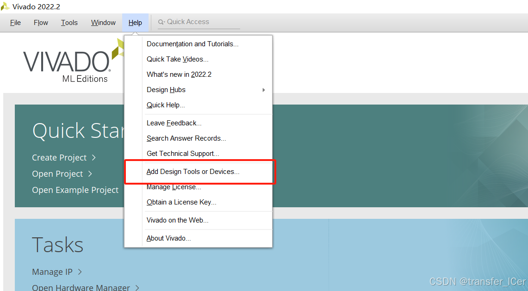Click the Manage IP link
Screen dimensions: 528x291
pos(52,272)
